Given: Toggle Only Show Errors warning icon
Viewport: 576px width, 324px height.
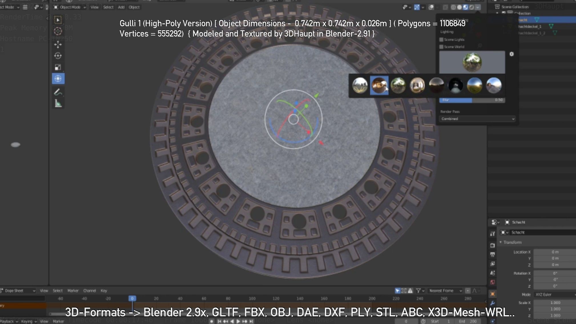Looking at the screenshot, I should click(x=410, y=291).
